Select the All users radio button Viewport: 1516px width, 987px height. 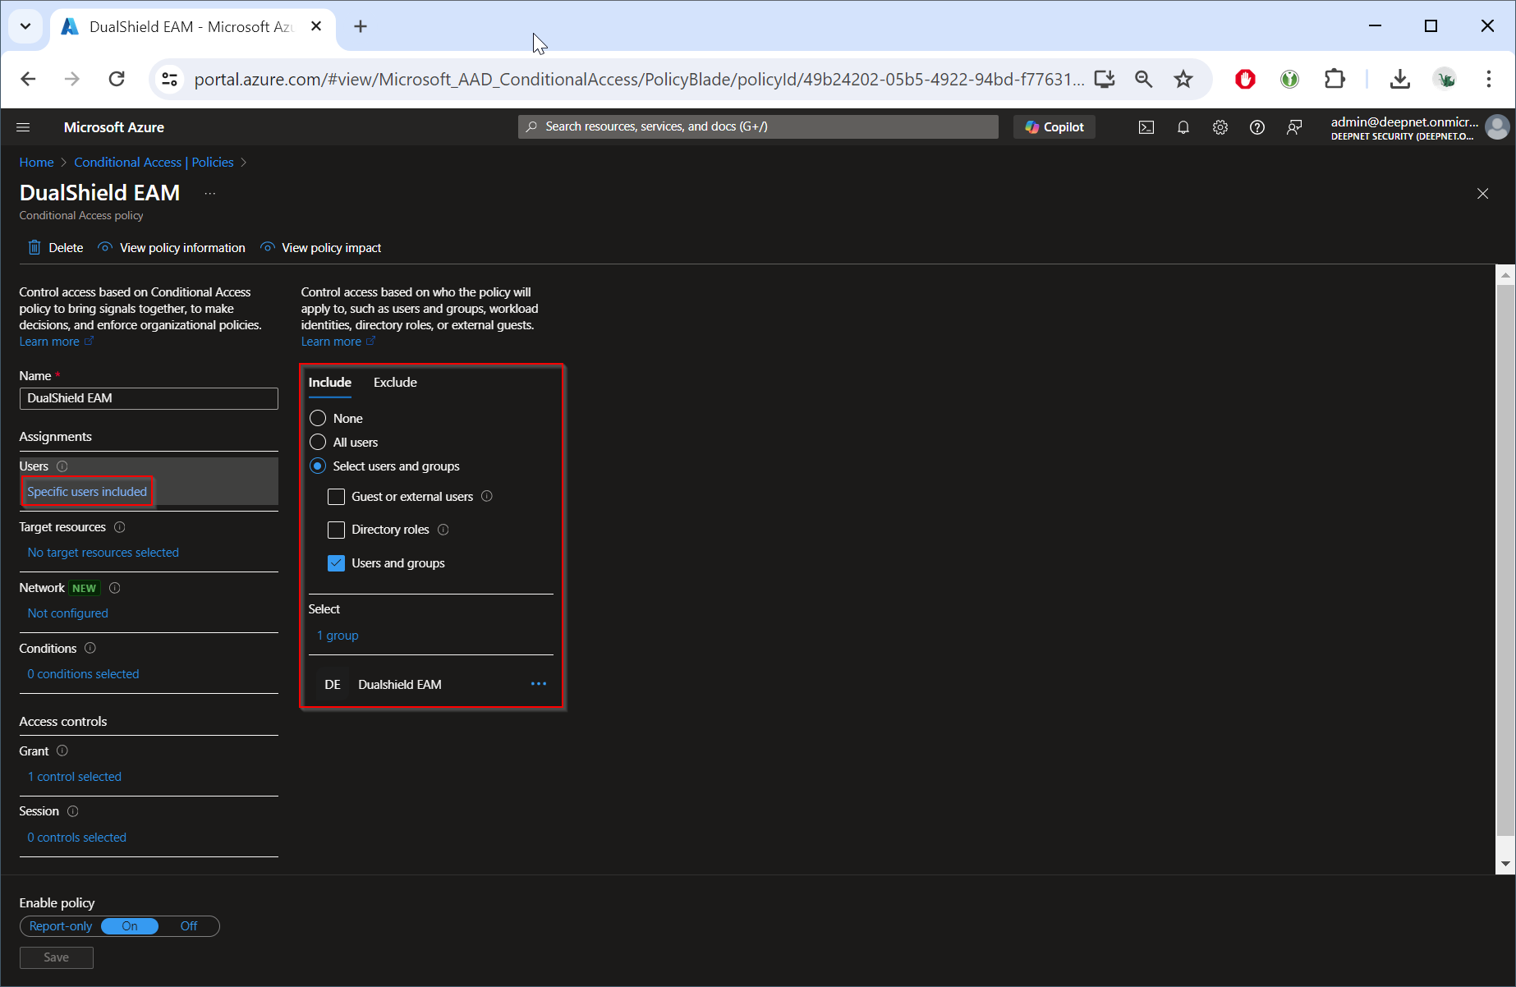tap(318, 443)
